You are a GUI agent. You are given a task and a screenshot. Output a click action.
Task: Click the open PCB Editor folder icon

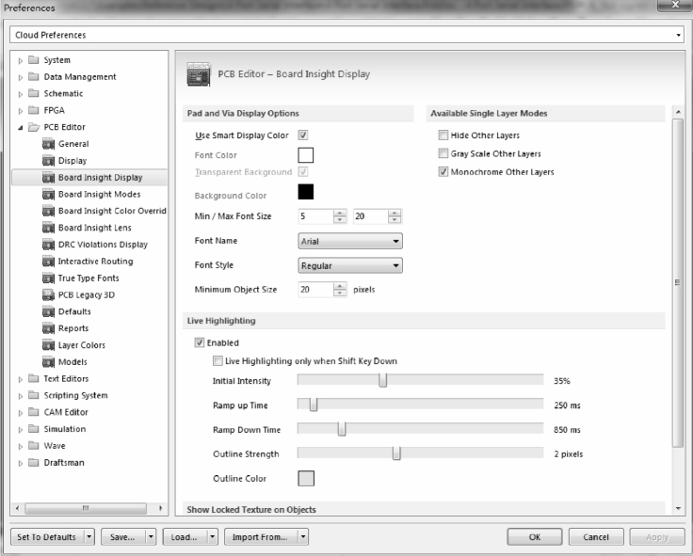34,127
